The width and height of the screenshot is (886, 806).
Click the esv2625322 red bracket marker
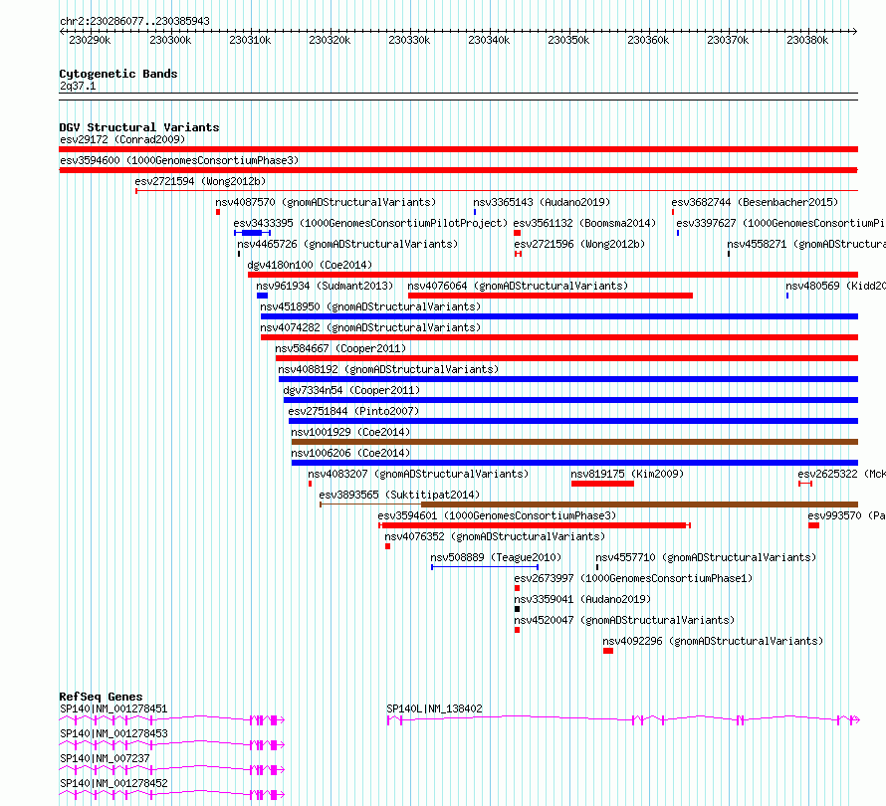(805, 484)
